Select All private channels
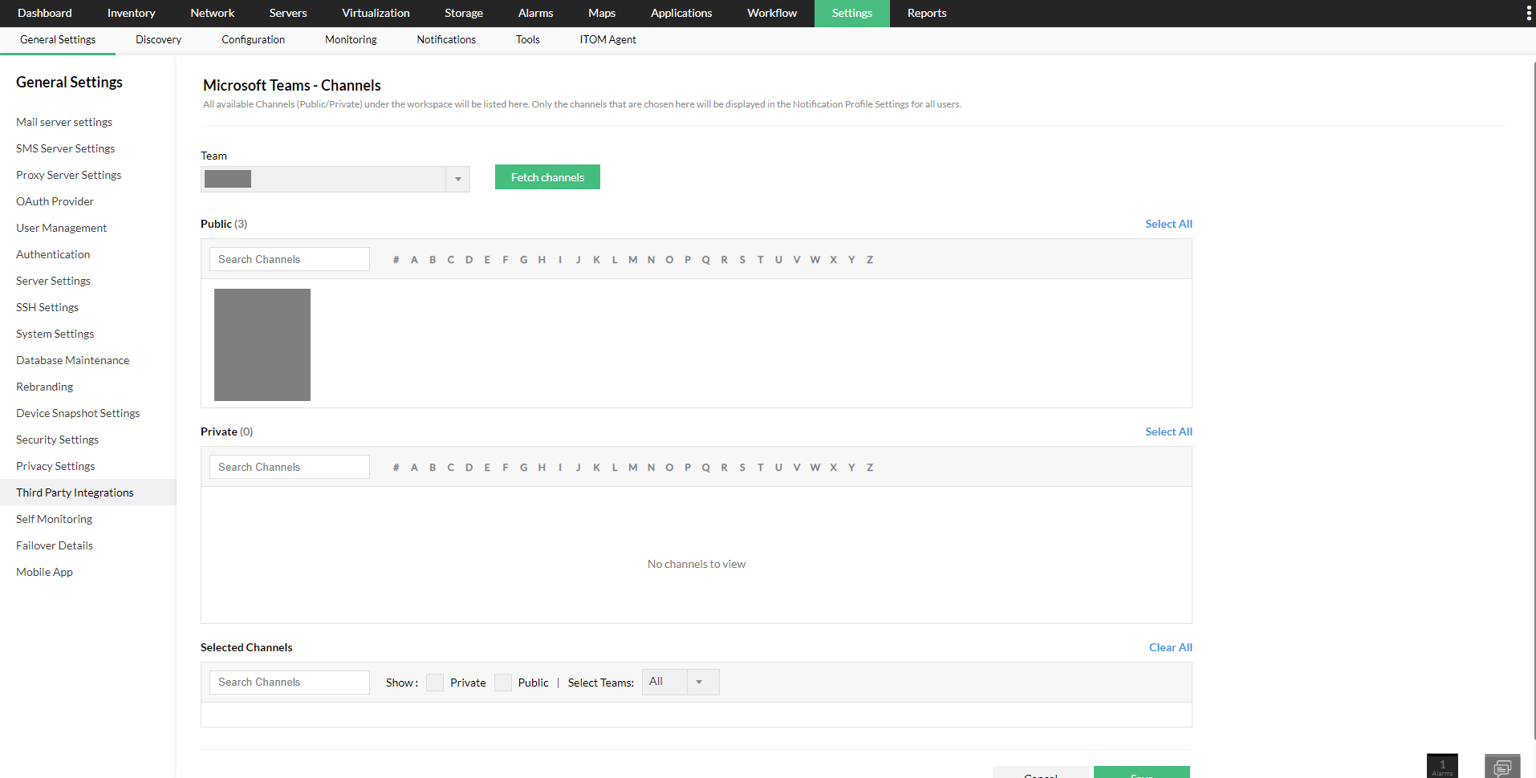 click(1168, 432)
